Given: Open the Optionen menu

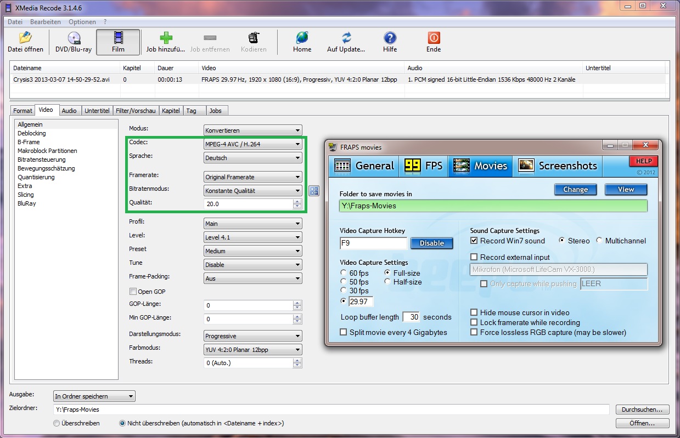Looking at the screenshot, I should pyautogui.click(x=82, y=22).
